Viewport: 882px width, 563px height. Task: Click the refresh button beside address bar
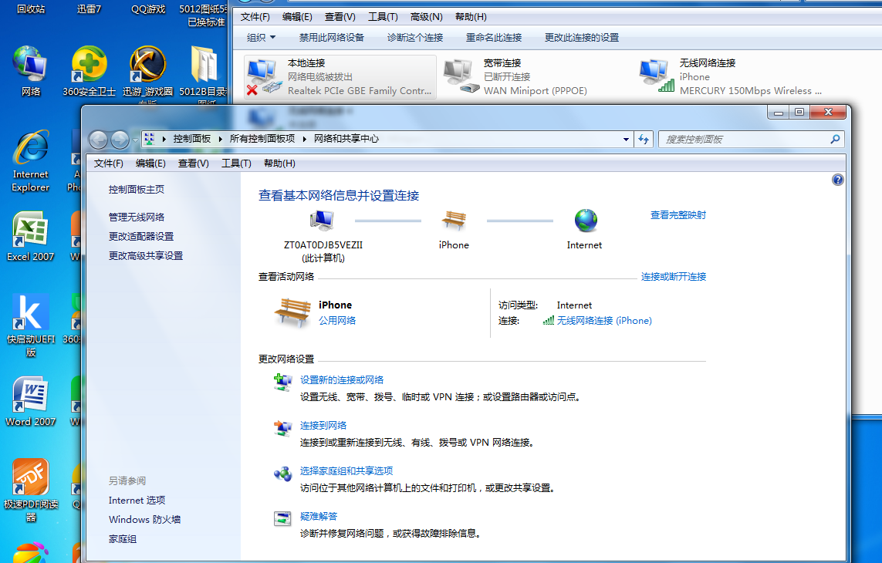[x=644, y=139]
